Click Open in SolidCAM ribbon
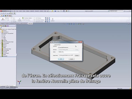 (7, 20)
